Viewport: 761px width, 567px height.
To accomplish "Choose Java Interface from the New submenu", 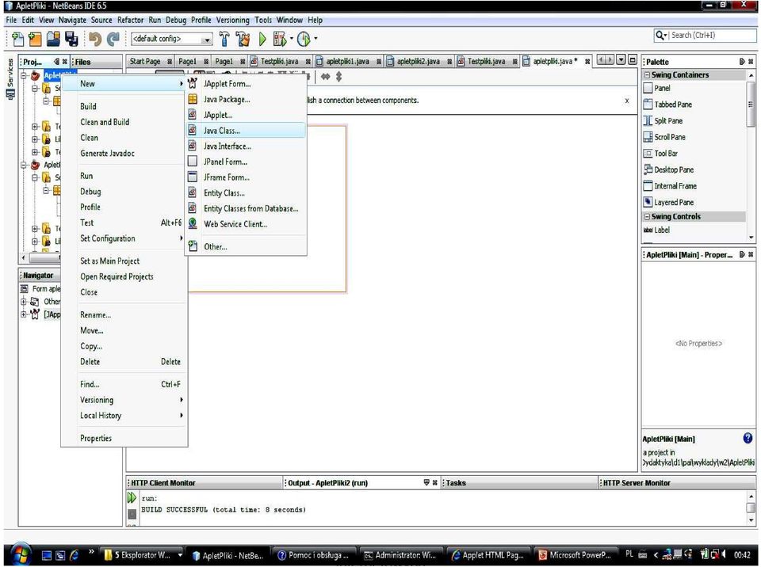I will [246, 146].
